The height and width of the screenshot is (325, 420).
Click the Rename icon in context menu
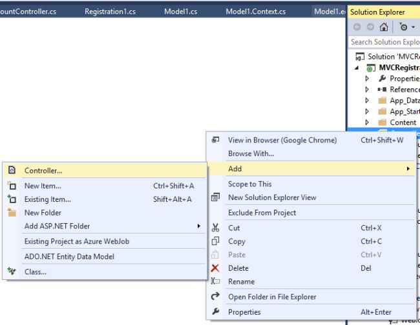(x=216, y=282)
